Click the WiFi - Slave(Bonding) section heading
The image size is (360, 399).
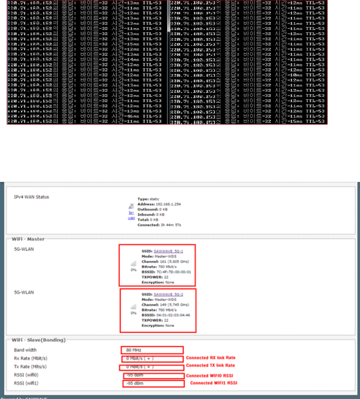point(39,340)
